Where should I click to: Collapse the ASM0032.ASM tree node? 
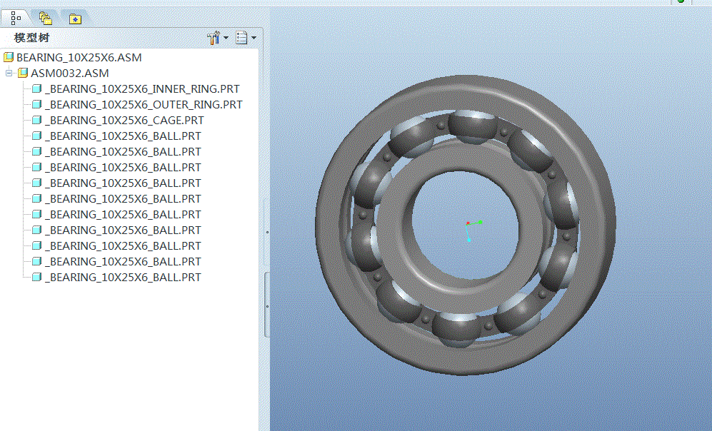coord(9,73)
